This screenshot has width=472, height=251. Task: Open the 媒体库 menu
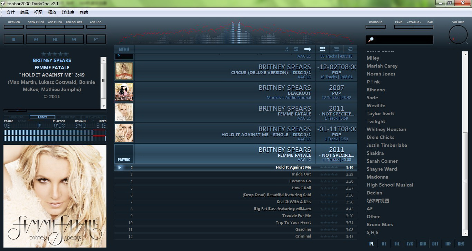pos(68,12)
